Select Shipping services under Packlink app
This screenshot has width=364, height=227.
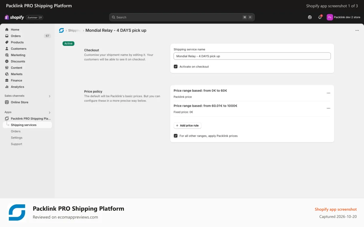pyautogui.click(x=27, y=125)
